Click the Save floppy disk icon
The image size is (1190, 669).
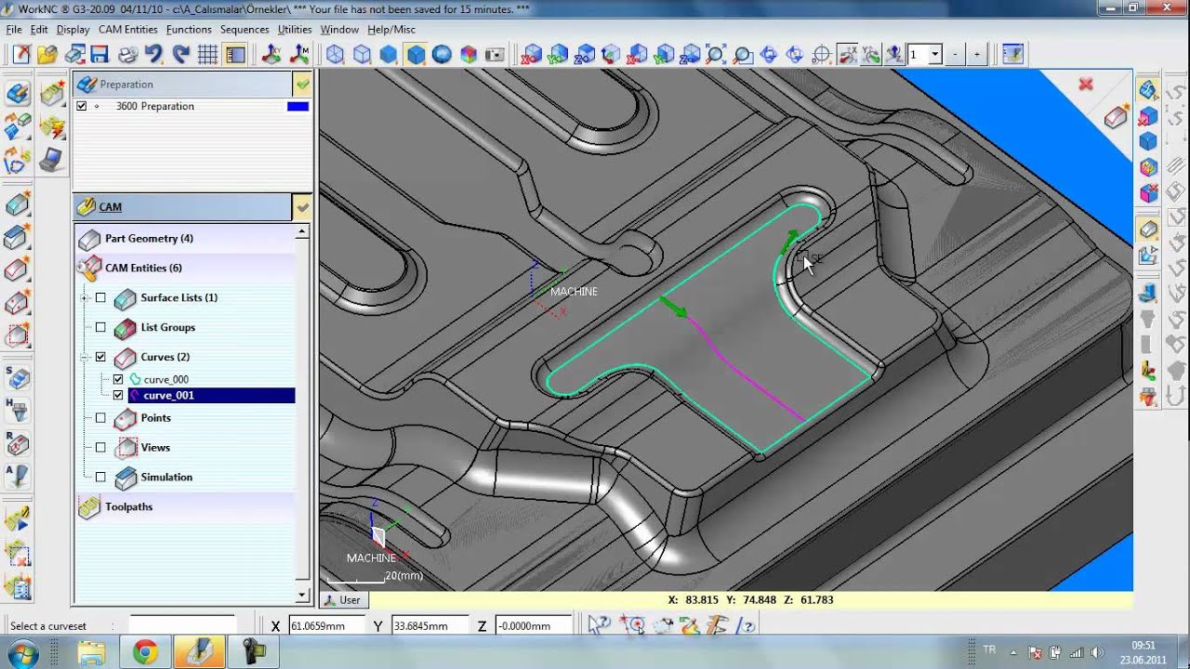[100, 55]
